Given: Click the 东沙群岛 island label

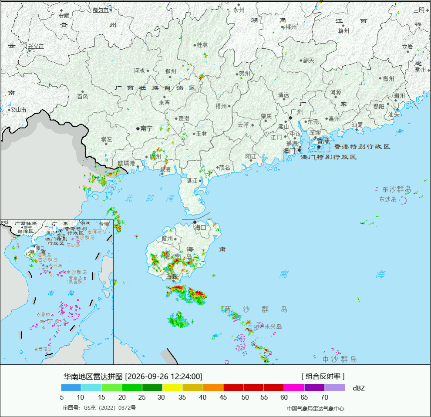Looking at the screenshot, I should click(x=396, y=189).
